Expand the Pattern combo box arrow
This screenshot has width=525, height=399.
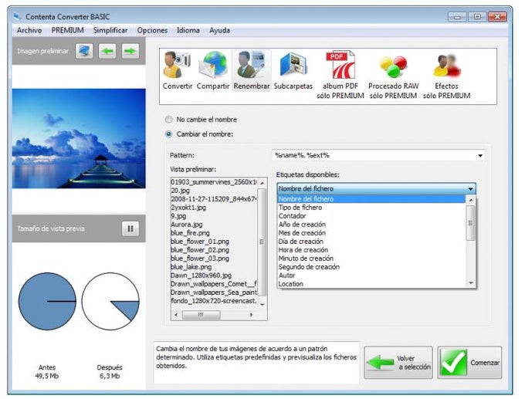[480, 156]
